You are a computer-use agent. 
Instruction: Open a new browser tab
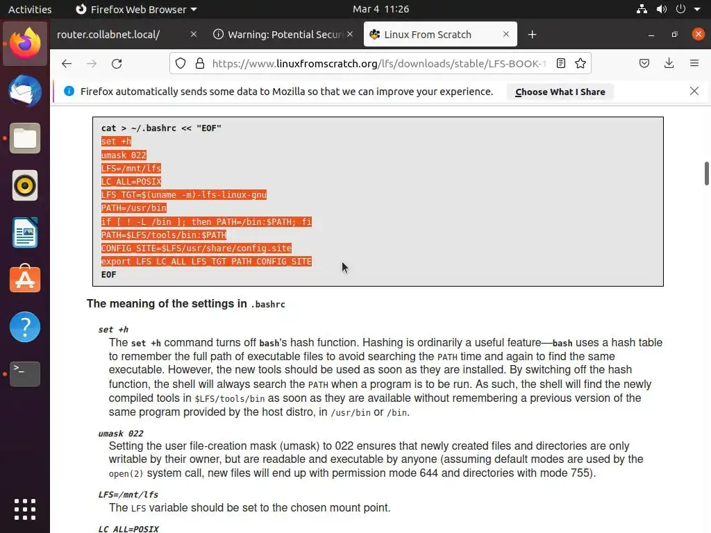533,35
